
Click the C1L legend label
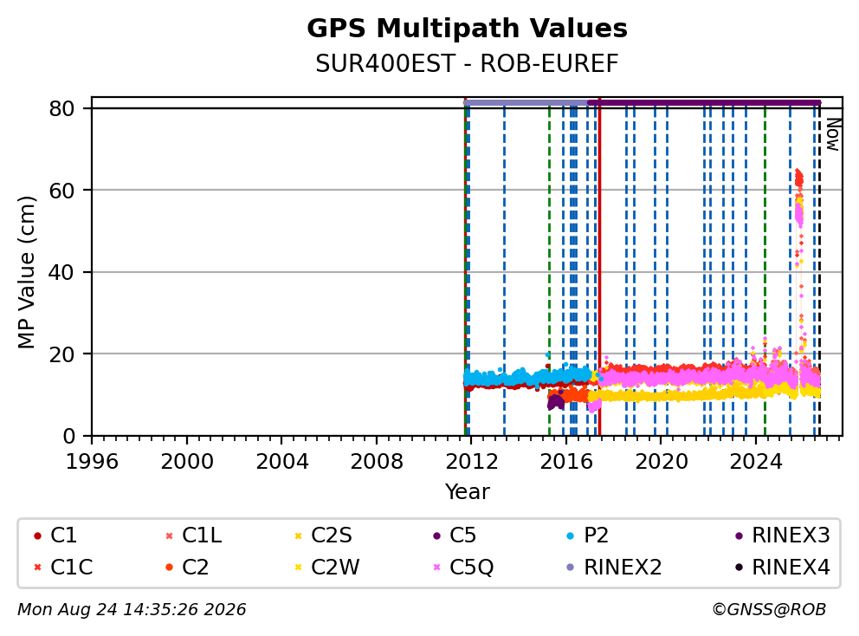pos(202,535)
